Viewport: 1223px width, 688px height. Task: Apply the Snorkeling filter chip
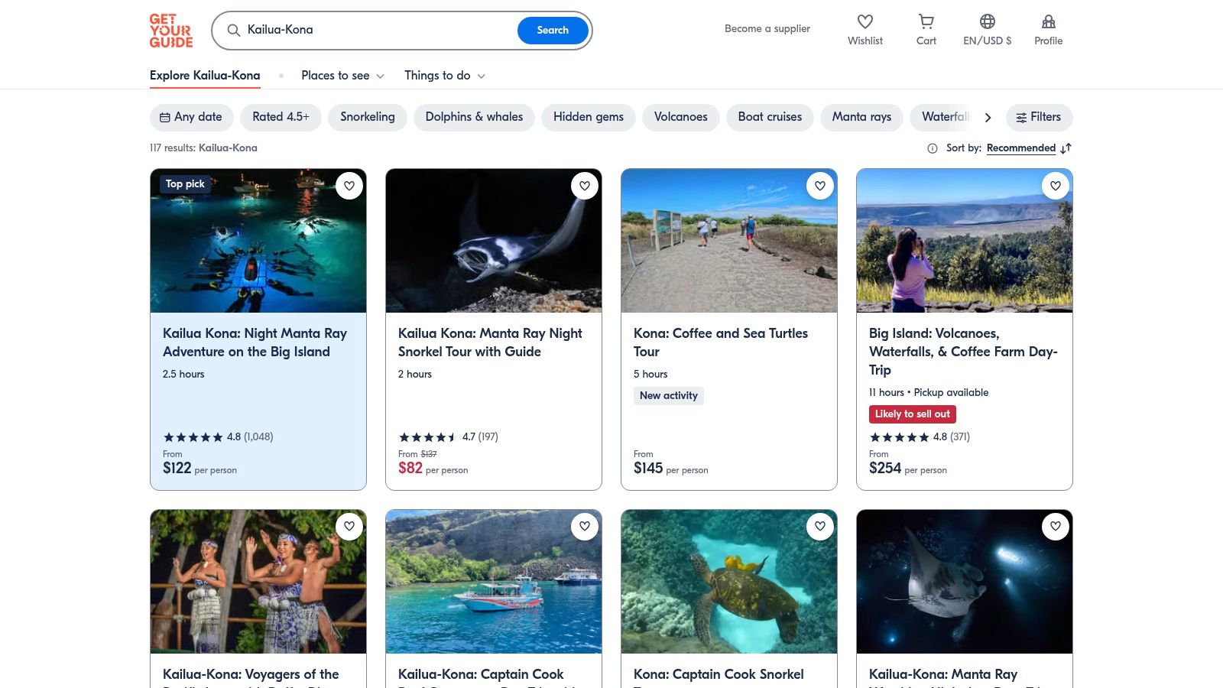click(367, 117)
